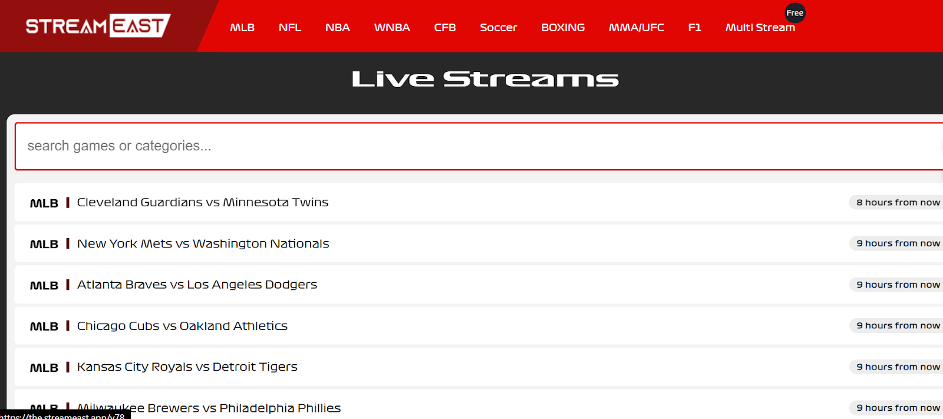
Task: Go to the BOXING category
Action: tap(563, 28)
